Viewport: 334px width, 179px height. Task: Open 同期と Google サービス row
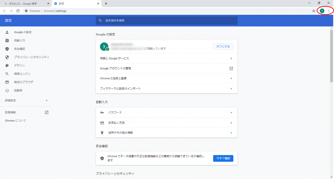pyautogui.click(x=167, y=58)
